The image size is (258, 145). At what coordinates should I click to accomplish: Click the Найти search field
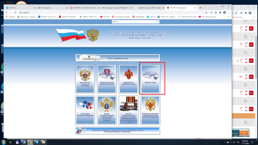coord(134,22)
